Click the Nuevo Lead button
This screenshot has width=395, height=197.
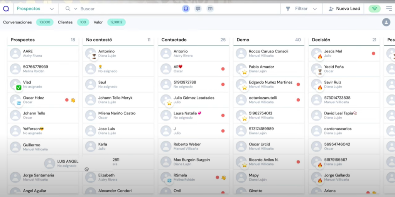click(344, 8)
